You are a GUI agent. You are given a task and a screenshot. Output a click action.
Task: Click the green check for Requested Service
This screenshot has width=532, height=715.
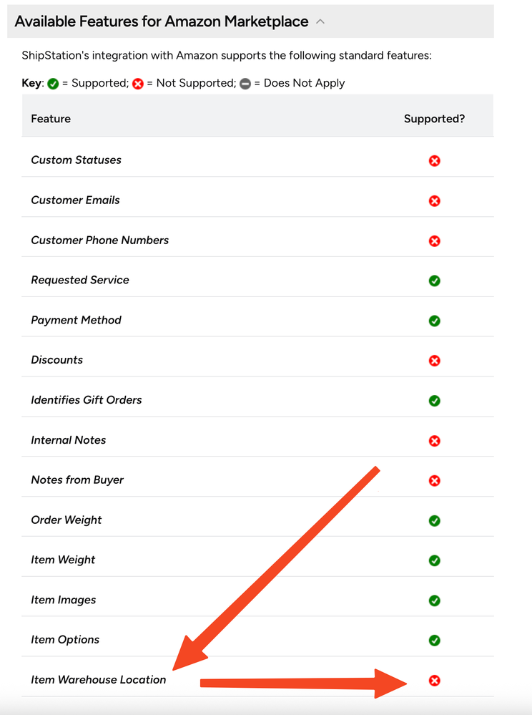(x=434, y=281)
